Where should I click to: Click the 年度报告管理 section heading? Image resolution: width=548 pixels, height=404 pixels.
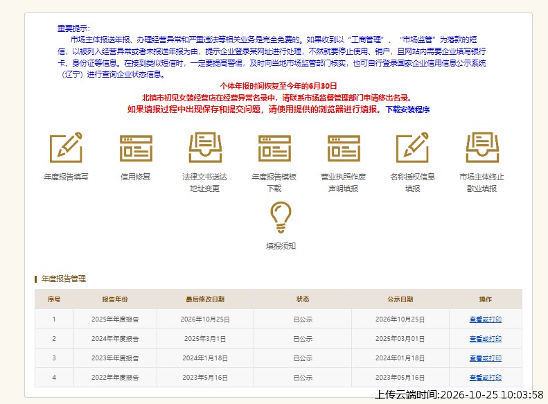[x=64, y=279]
